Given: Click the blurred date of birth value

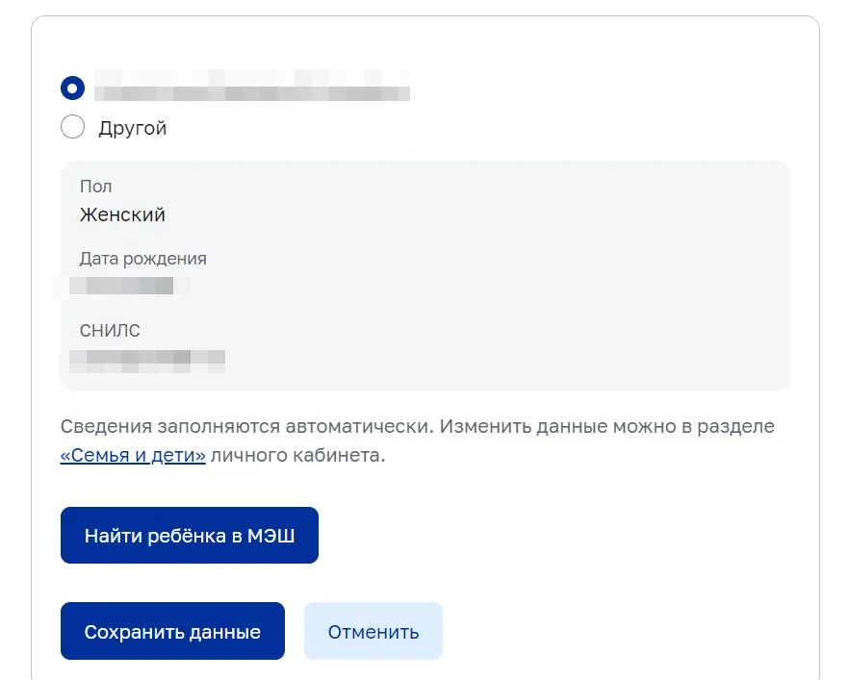Looking at the screenshot, I should [122, 286].
